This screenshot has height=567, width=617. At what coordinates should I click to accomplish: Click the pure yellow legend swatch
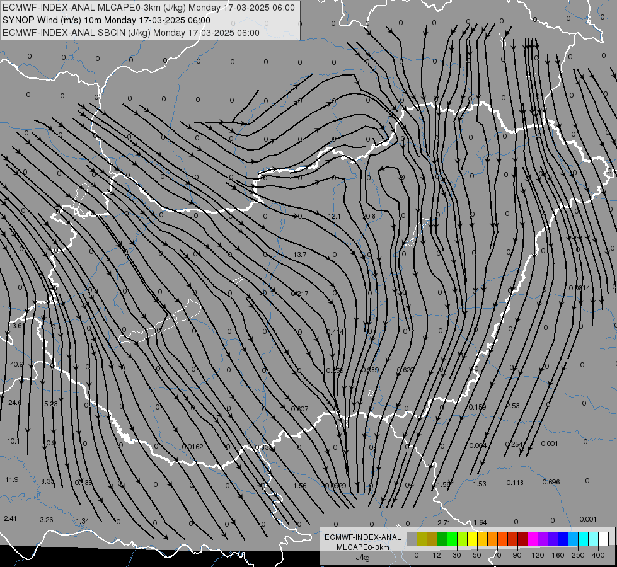tap(472, 539)
